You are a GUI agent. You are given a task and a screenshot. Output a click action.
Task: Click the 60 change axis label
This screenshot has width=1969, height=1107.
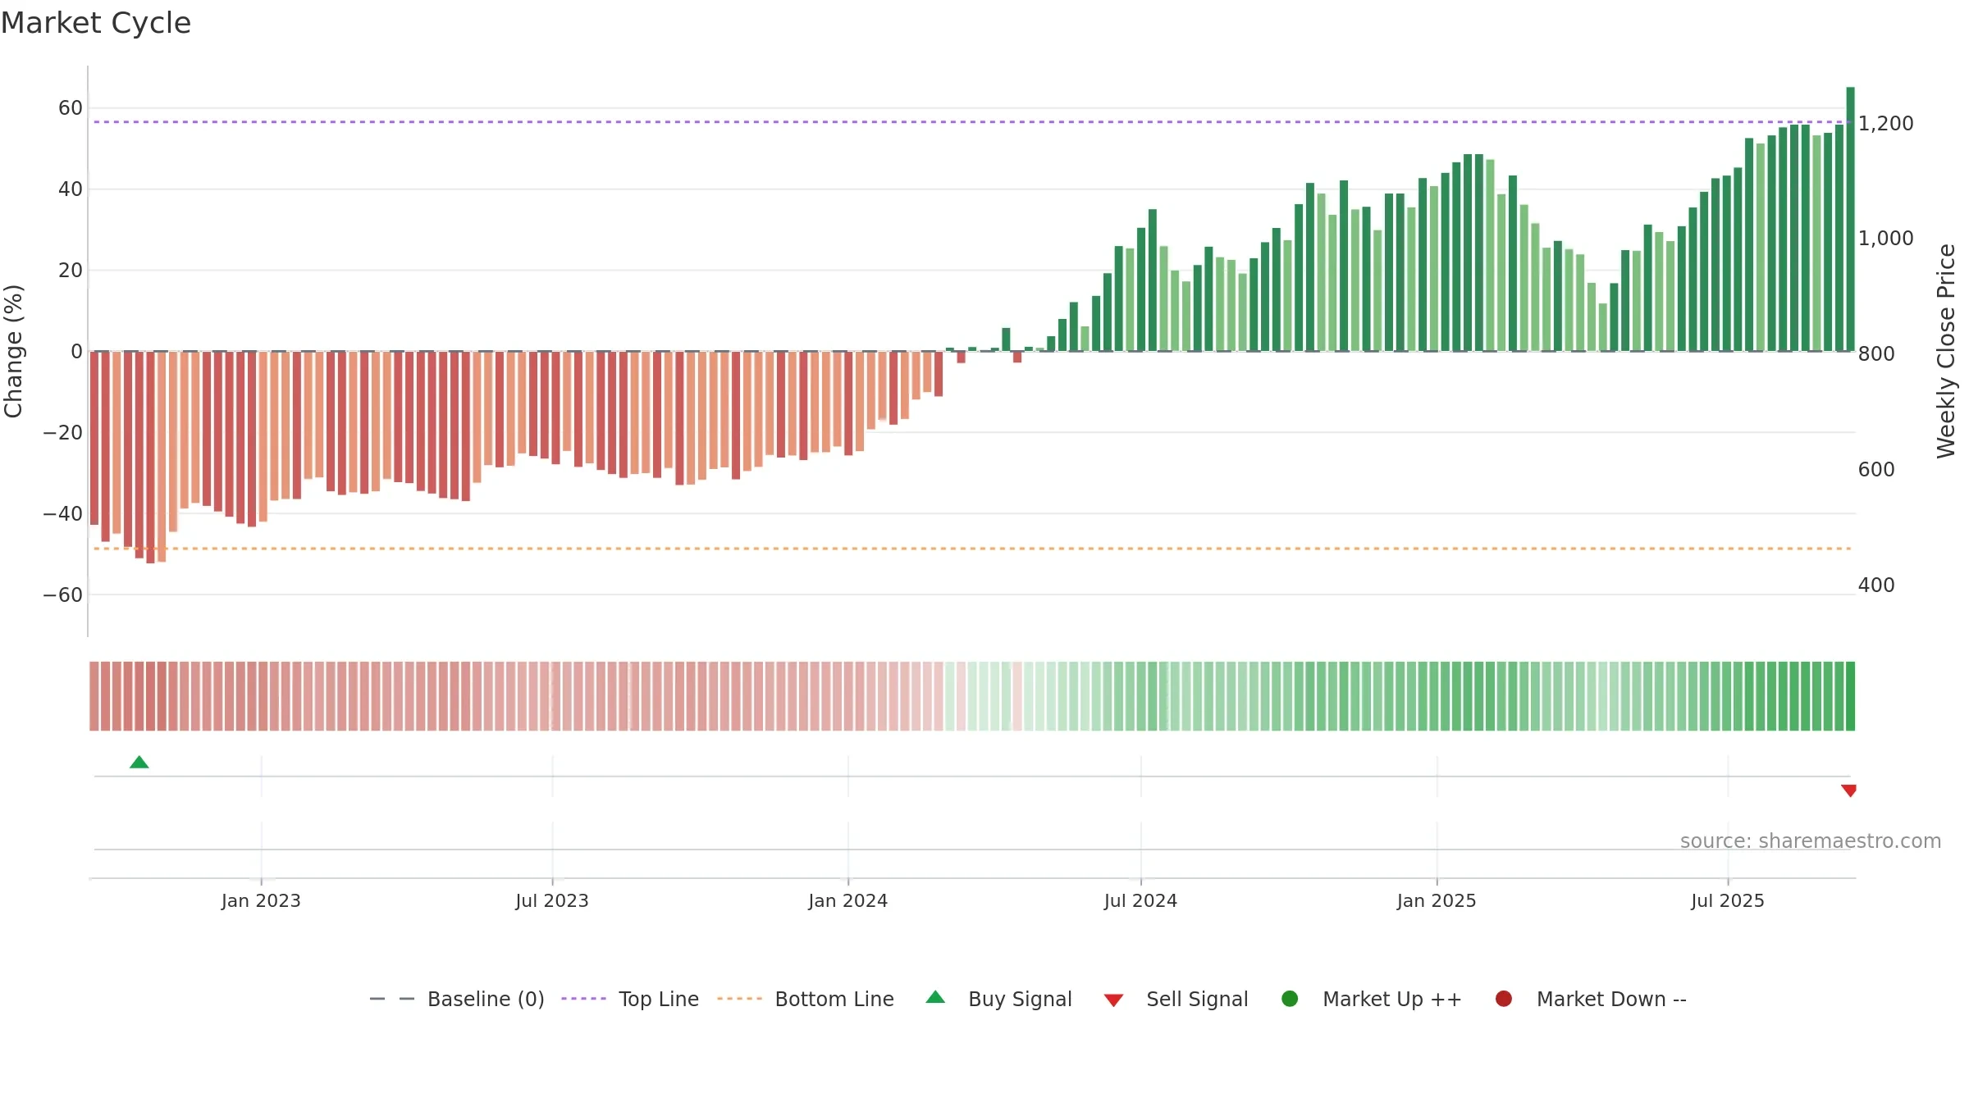[71, 108]
